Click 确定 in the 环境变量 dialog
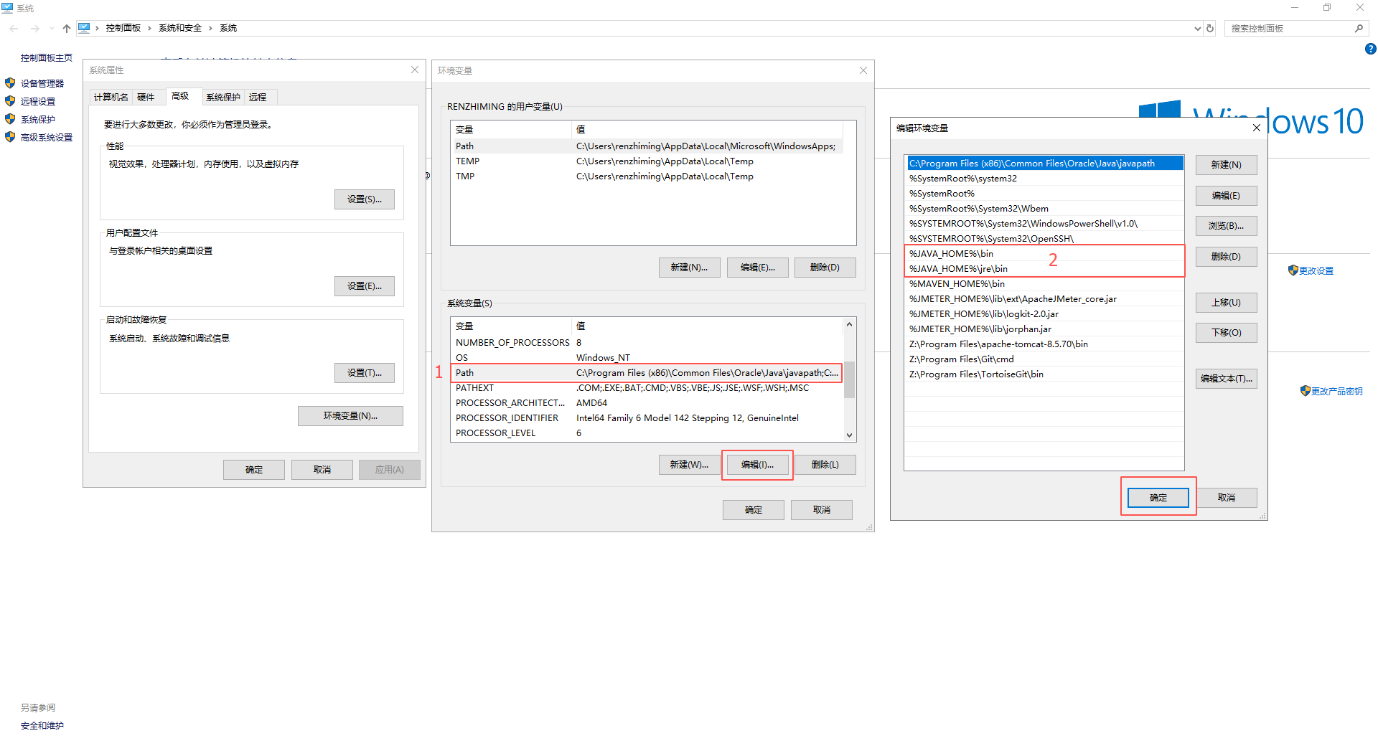The height and width of the screenshot is (746, 1378). (x=754, y=510)
